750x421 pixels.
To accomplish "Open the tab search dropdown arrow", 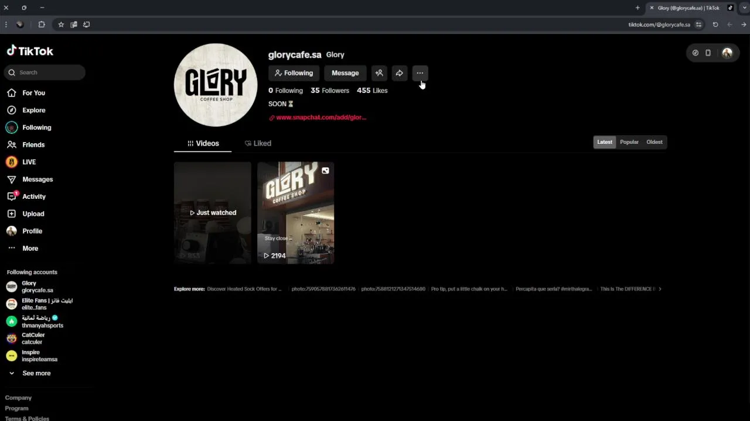I will click(x=744, y=8).
